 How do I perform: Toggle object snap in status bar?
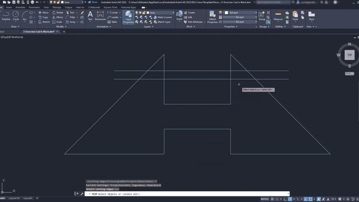click(310, 199)
